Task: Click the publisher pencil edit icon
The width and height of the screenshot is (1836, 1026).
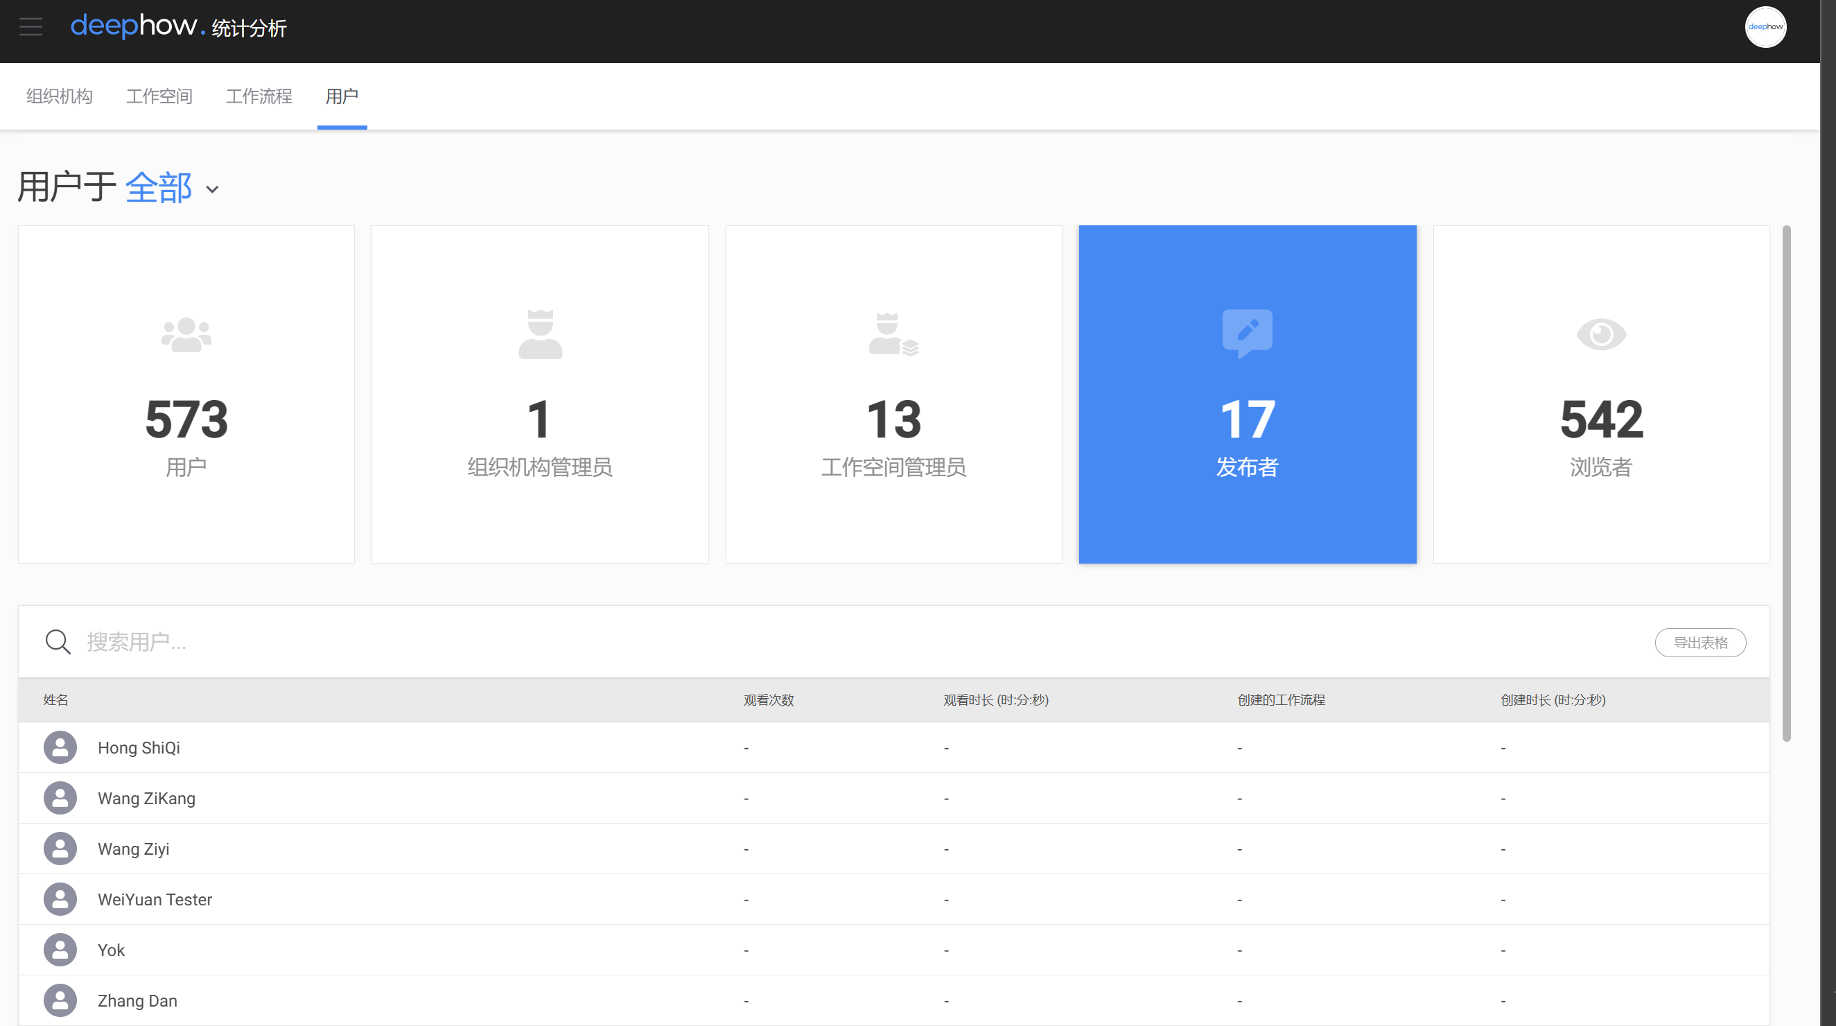Action: click(x=1248, y=333)
